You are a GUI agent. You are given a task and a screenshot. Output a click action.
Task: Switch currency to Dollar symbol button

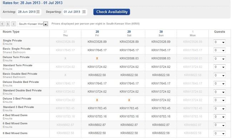tap(8, 24)
